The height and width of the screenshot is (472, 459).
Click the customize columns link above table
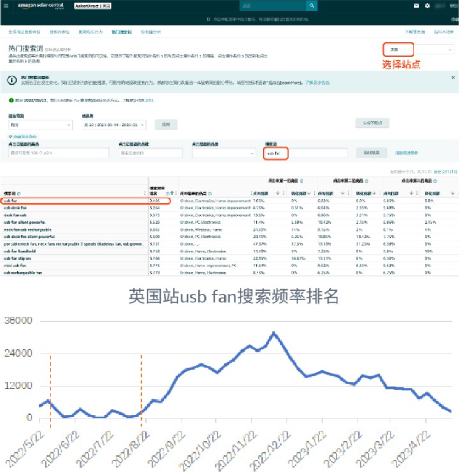click(x=445, y=172)
